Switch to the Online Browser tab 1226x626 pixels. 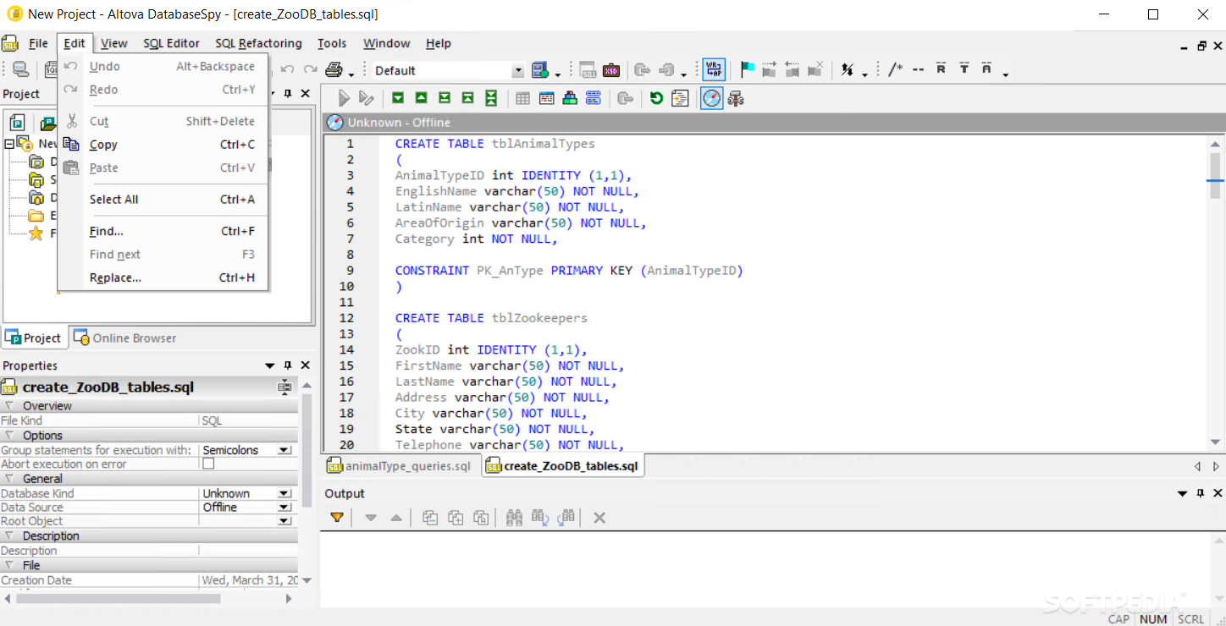(x=124, y=338)
